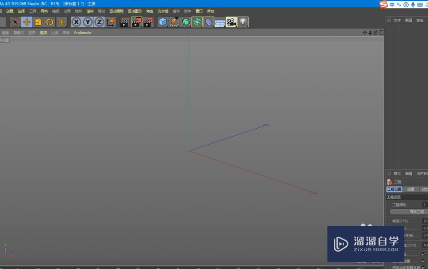
Task: Open Object Manager 查看 menu
Action: [420, 21]
